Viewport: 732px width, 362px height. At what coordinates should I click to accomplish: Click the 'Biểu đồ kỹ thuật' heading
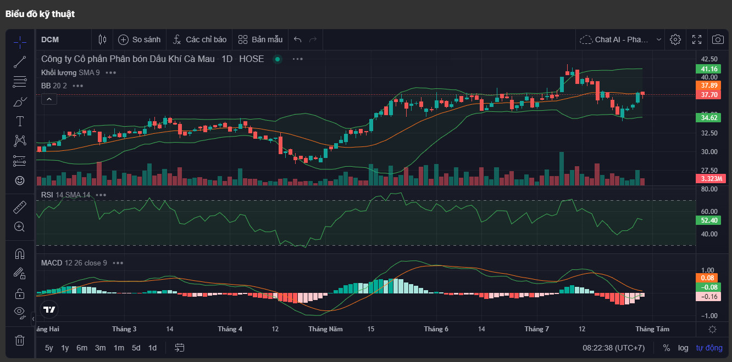click(x=40, y=14)
